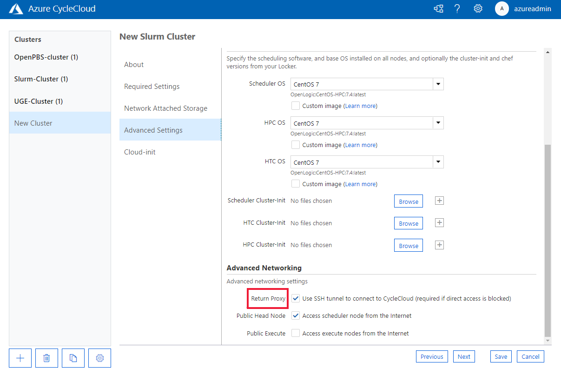The image size is (561, 369).
Task: Open global settings gear in the top bar
Action: tap(478, 8)
